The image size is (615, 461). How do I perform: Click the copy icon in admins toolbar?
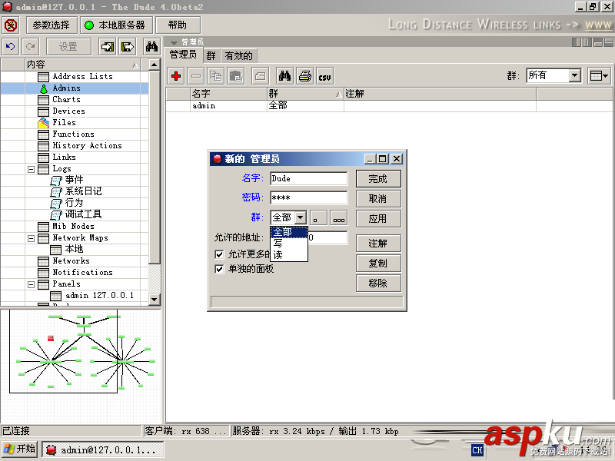coord(216,76)
